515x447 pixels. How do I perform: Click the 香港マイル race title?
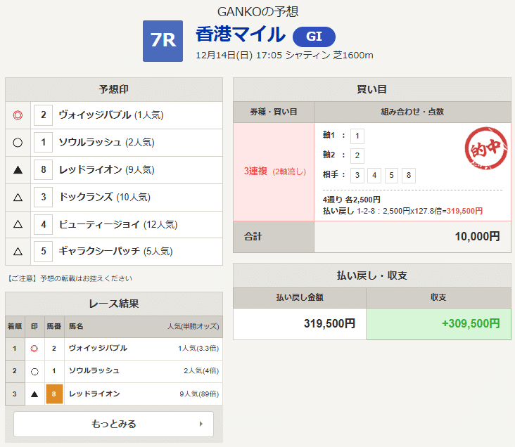coord(240,34)
